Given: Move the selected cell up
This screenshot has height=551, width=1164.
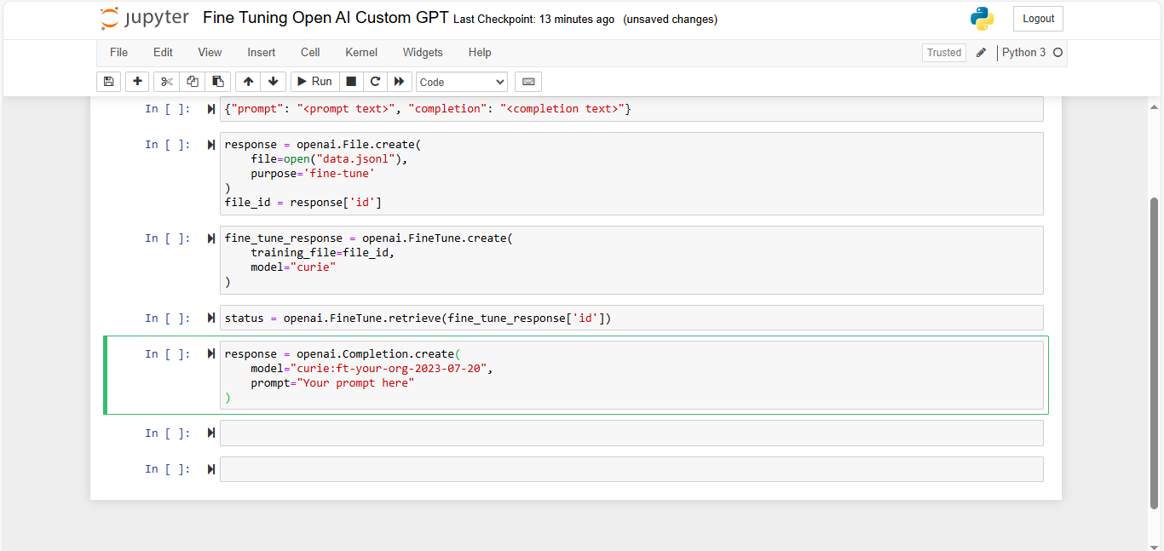Looking at the screenshot, I should tap(247, 81).
